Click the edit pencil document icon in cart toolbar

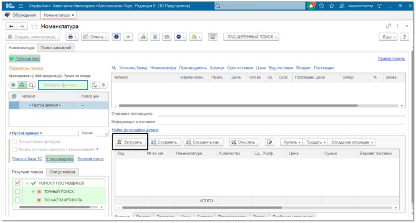coord(269,142)
